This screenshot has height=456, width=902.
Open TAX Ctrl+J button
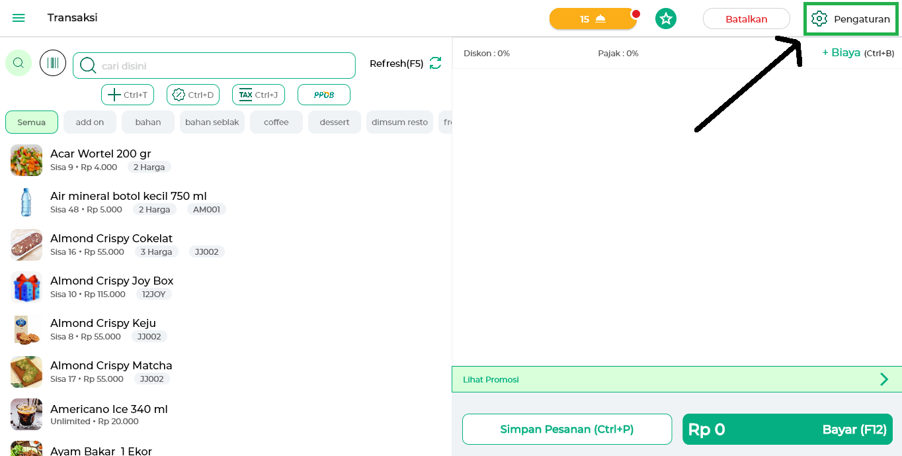pyautogui.click(x=259, y=95)
